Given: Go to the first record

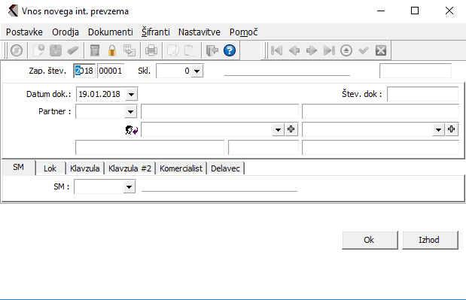Looking at the screenshot, I should (x=277, y=50).
